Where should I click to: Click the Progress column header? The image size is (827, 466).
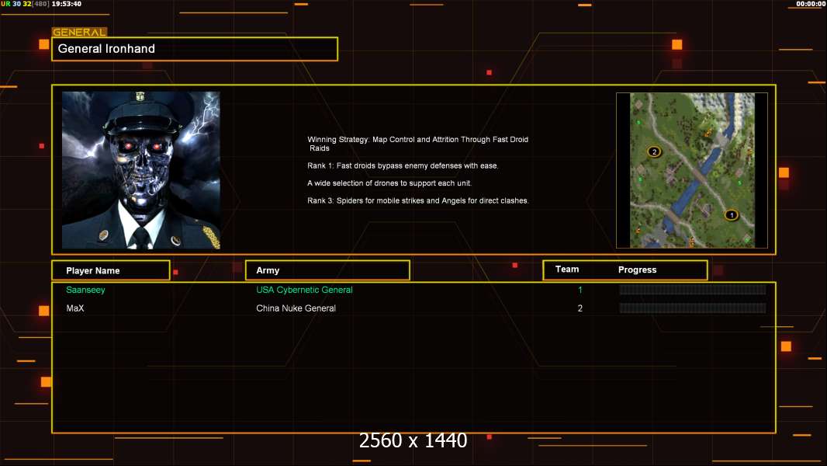coord(637,270)
